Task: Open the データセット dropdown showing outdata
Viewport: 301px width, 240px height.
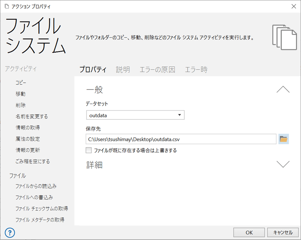Action: pos(135,115)
